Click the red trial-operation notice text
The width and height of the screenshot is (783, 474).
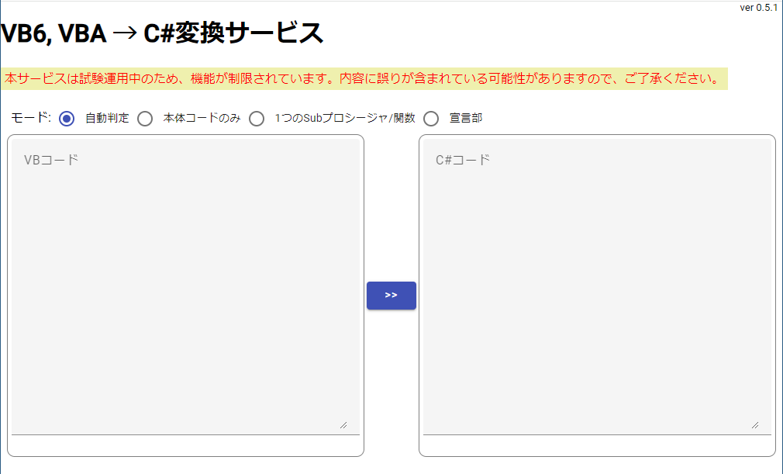coord(362,79)
